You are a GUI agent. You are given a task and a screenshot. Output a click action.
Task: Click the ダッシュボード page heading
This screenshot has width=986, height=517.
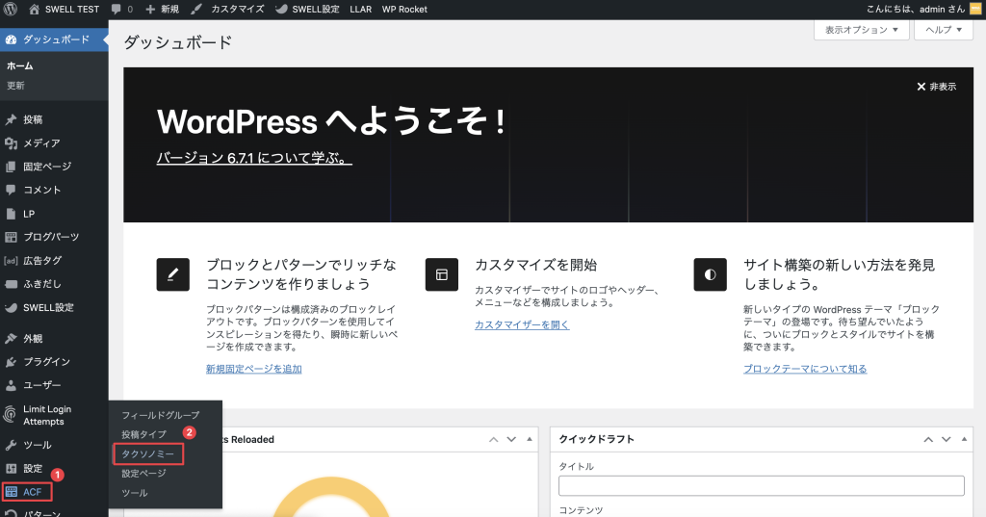[178, 42]
